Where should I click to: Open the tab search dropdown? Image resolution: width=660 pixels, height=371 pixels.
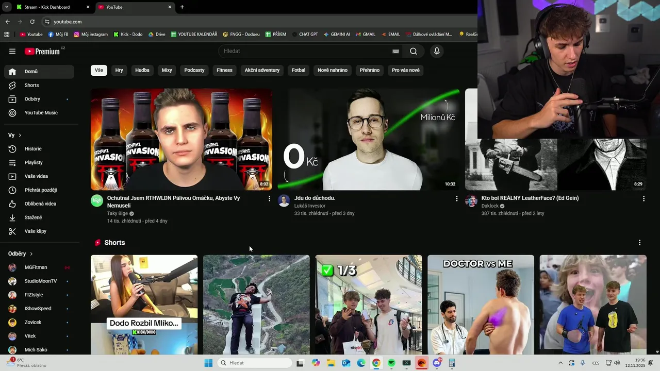tap(6, 7)
